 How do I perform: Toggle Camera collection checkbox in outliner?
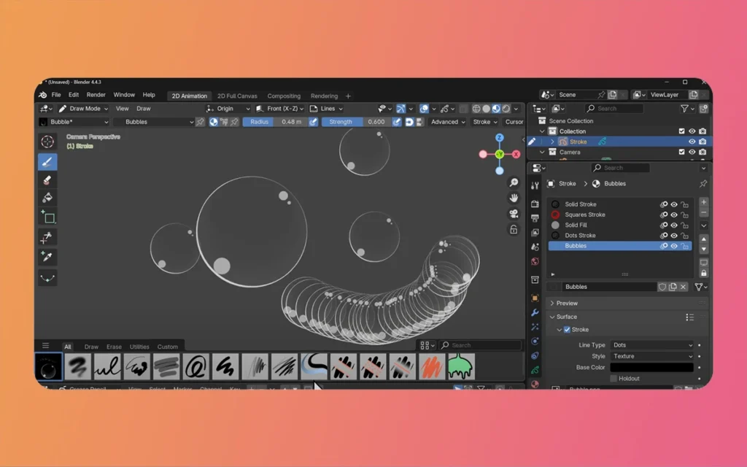tap(682, 152)
